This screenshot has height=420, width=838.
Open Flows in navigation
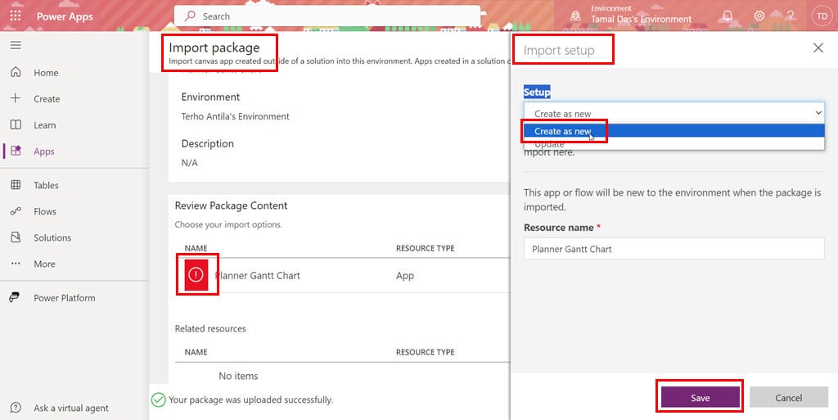pos(45,211)
